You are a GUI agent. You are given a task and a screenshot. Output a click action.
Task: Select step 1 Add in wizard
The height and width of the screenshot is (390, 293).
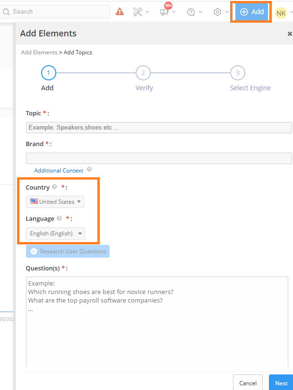[x=48, y=73]
